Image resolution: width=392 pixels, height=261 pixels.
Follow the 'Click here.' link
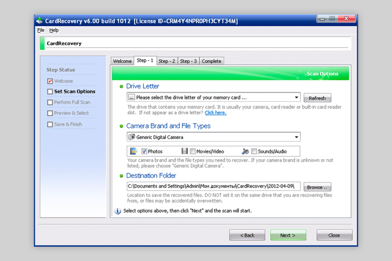pyautogui.click(x=216, y=113)
